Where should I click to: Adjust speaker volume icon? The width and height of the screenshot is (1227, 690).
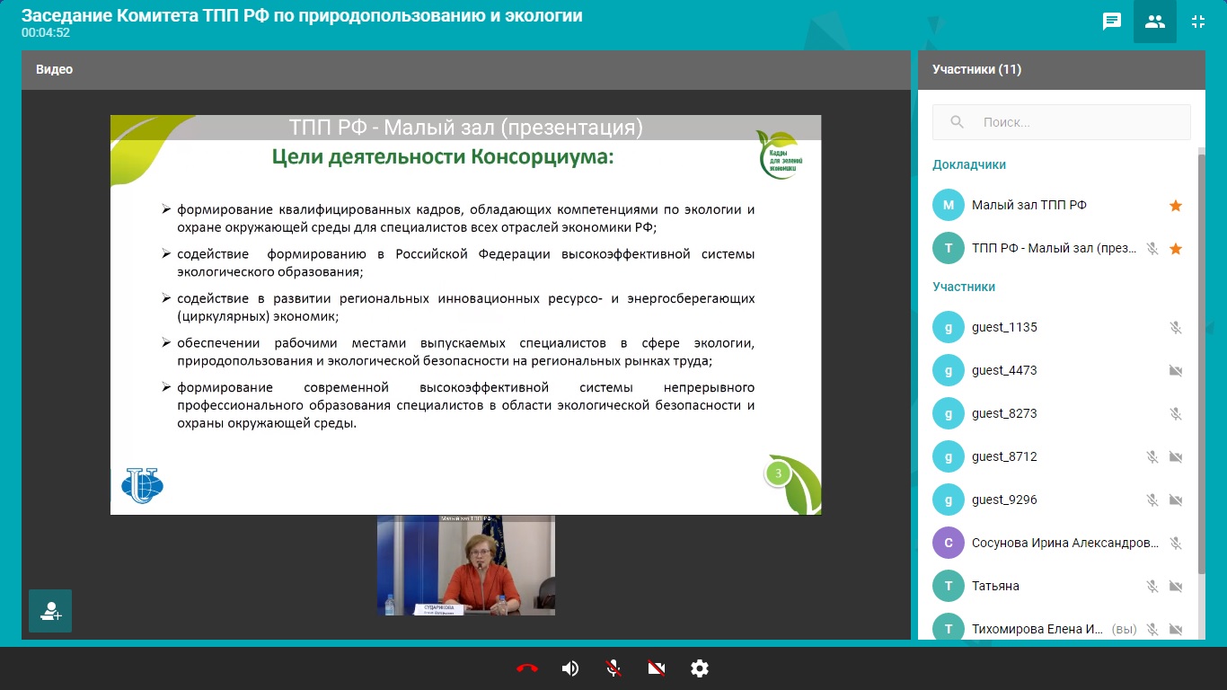(x=570, y=668)
